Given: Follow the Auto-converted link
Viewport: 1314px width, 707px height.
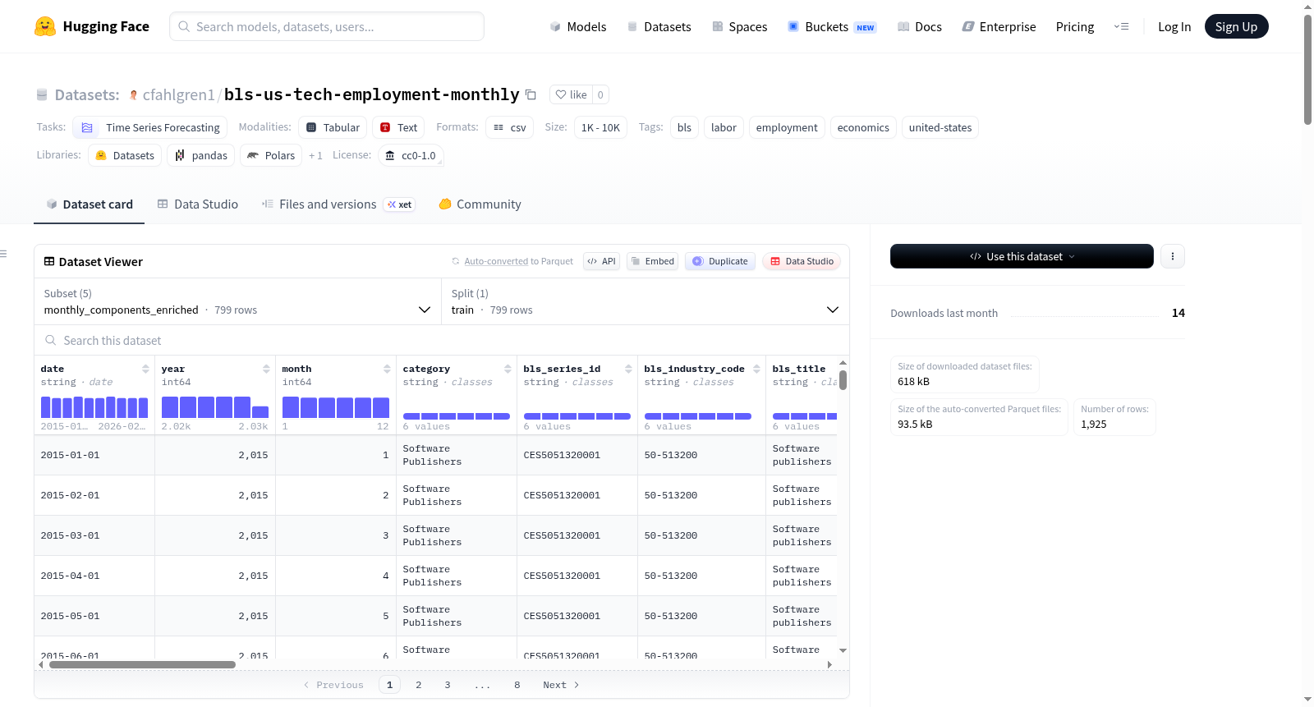Looking at the screenshot, I should [496, 261].
